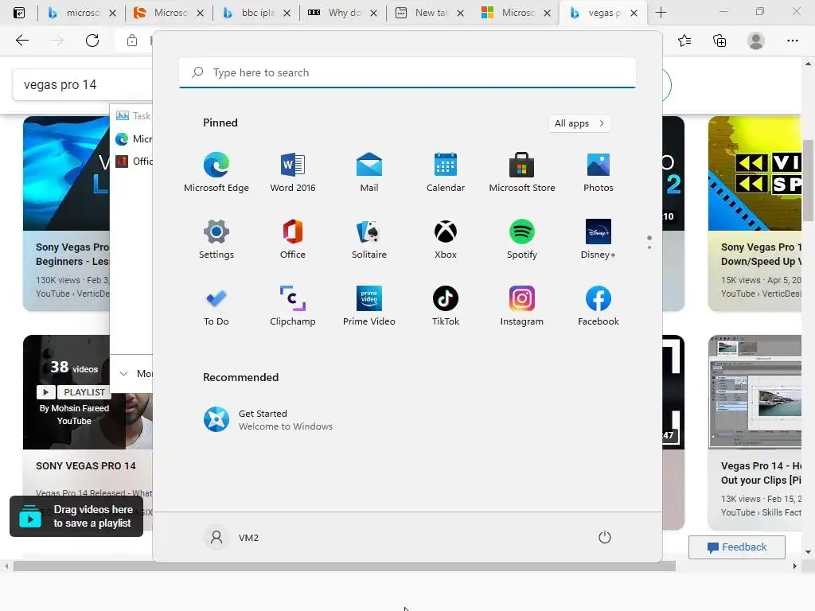Open the Calendar app
Viewport: 815px width, 611px height.
446,172
